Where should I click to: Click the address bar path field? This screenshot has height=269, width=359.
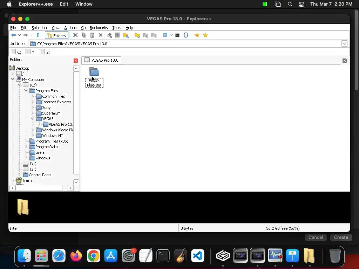tap(185, 44)
